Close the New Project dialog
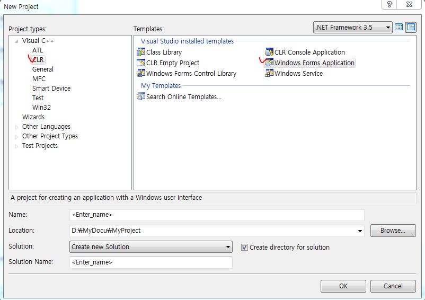 [409, 5]
